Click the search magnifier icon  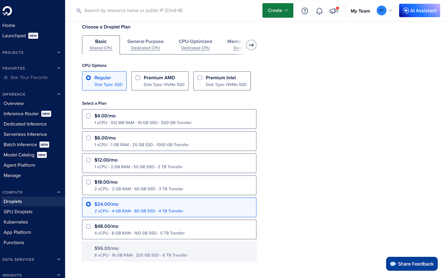(79, 11)
